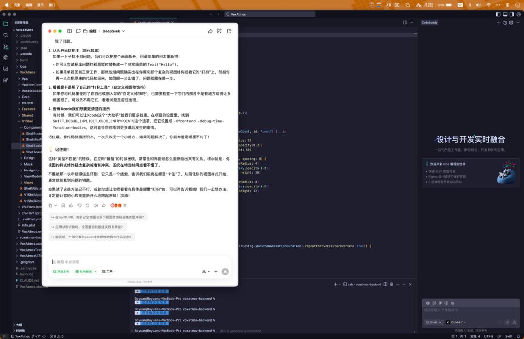Click the CodeBuddy prompt input field
Screen dimensions: 524x339
(471, 310)
